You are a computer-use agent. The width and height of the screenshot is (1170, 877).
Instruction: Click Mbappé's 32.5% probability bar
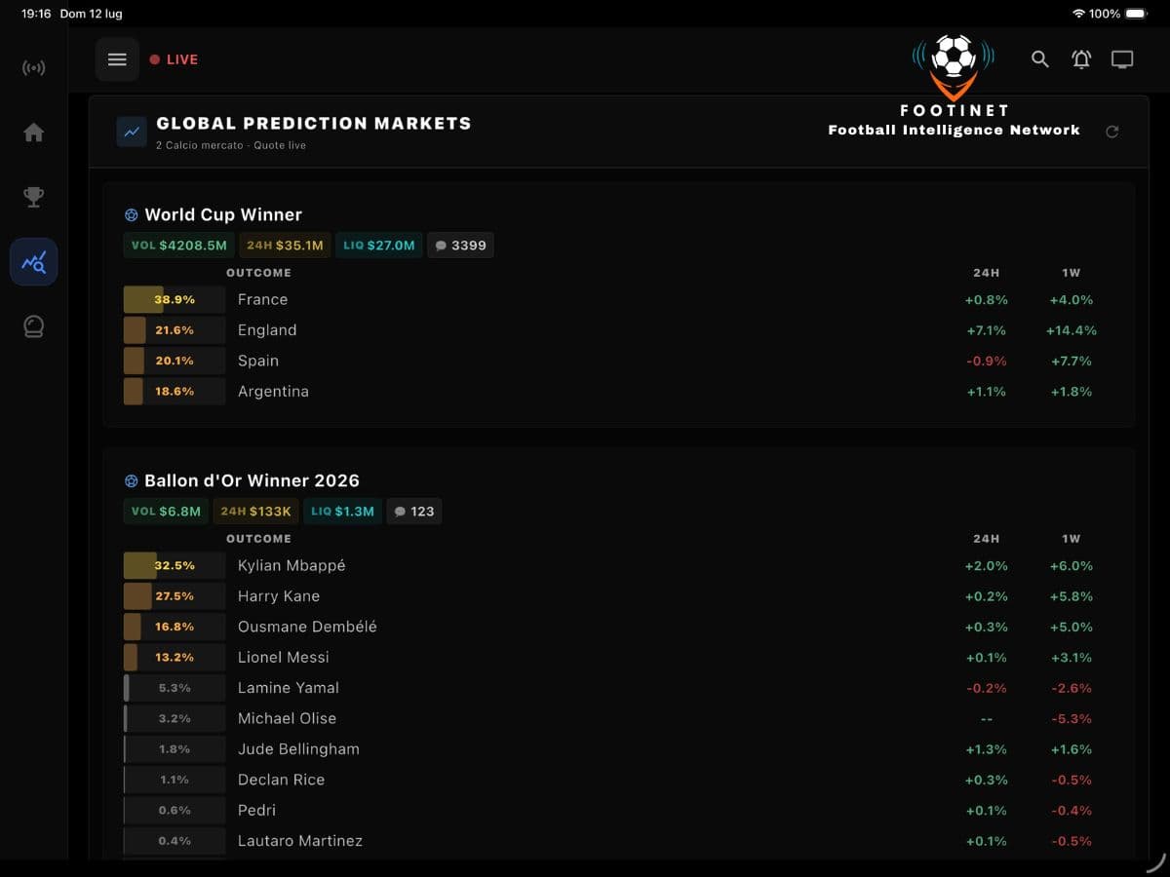click(x=175, y=566)
